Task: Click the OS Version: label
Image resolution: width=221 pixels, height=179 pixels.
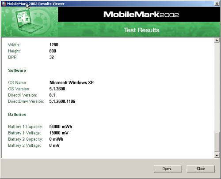Action: click(19, 89)
